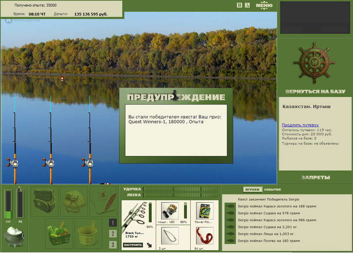Open the fish sack (keepnet) icon
This screenshot has height=253, width=353.
pos(74,201)
